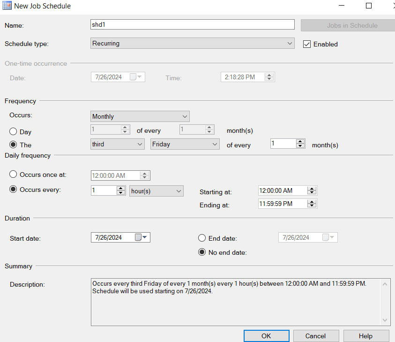Open the Start date calendar picker
Image resolution: width=395 pixels, height=342 pixels.
point(141,237)
